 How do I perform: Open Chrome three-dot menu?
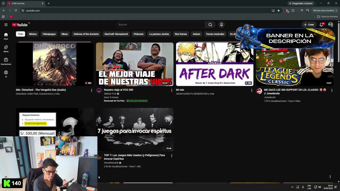pyautogui.click(x=336, y=11)
